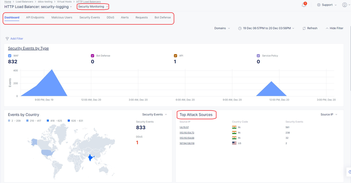
Task: Open the notifications bell icon
Action: point(304,5)
